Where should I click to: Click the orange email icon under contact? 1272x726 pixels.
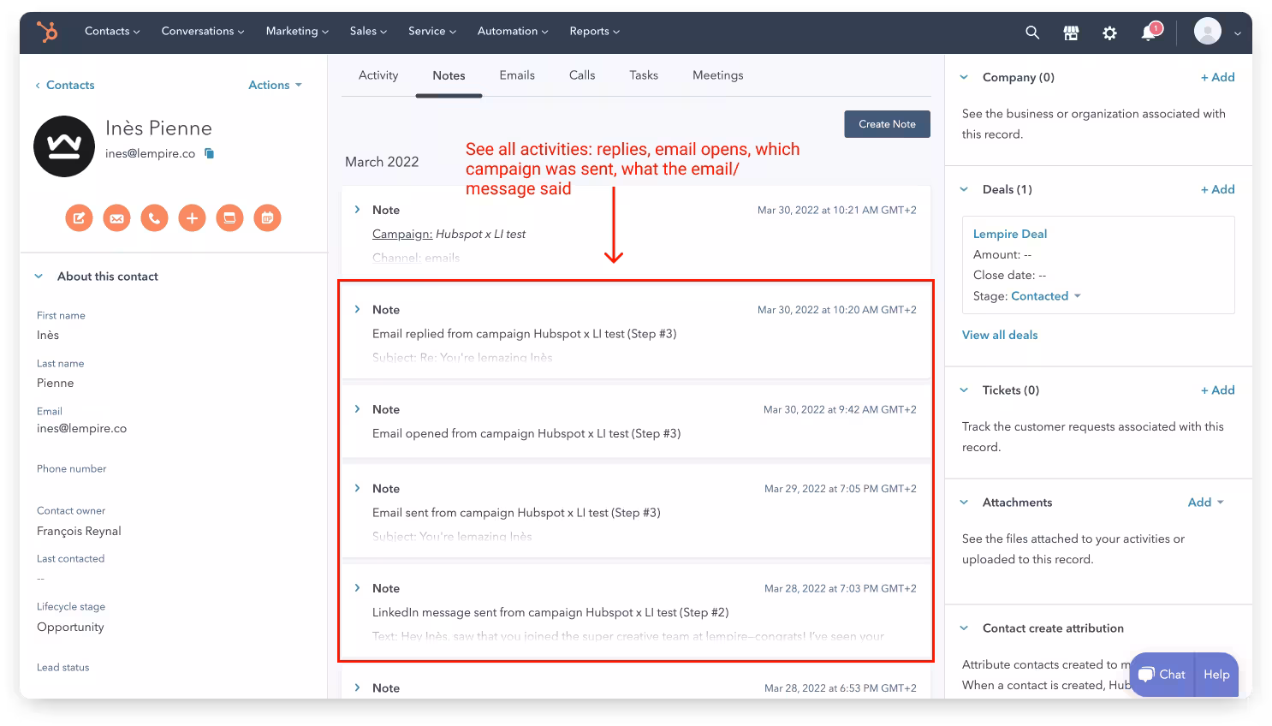point(116,217)
